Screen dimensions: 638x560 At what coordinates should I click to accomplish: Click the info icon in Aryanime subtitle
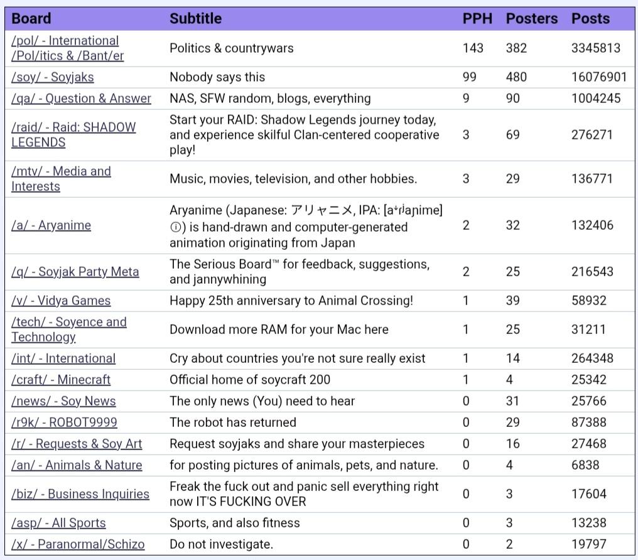pos(175,227)
